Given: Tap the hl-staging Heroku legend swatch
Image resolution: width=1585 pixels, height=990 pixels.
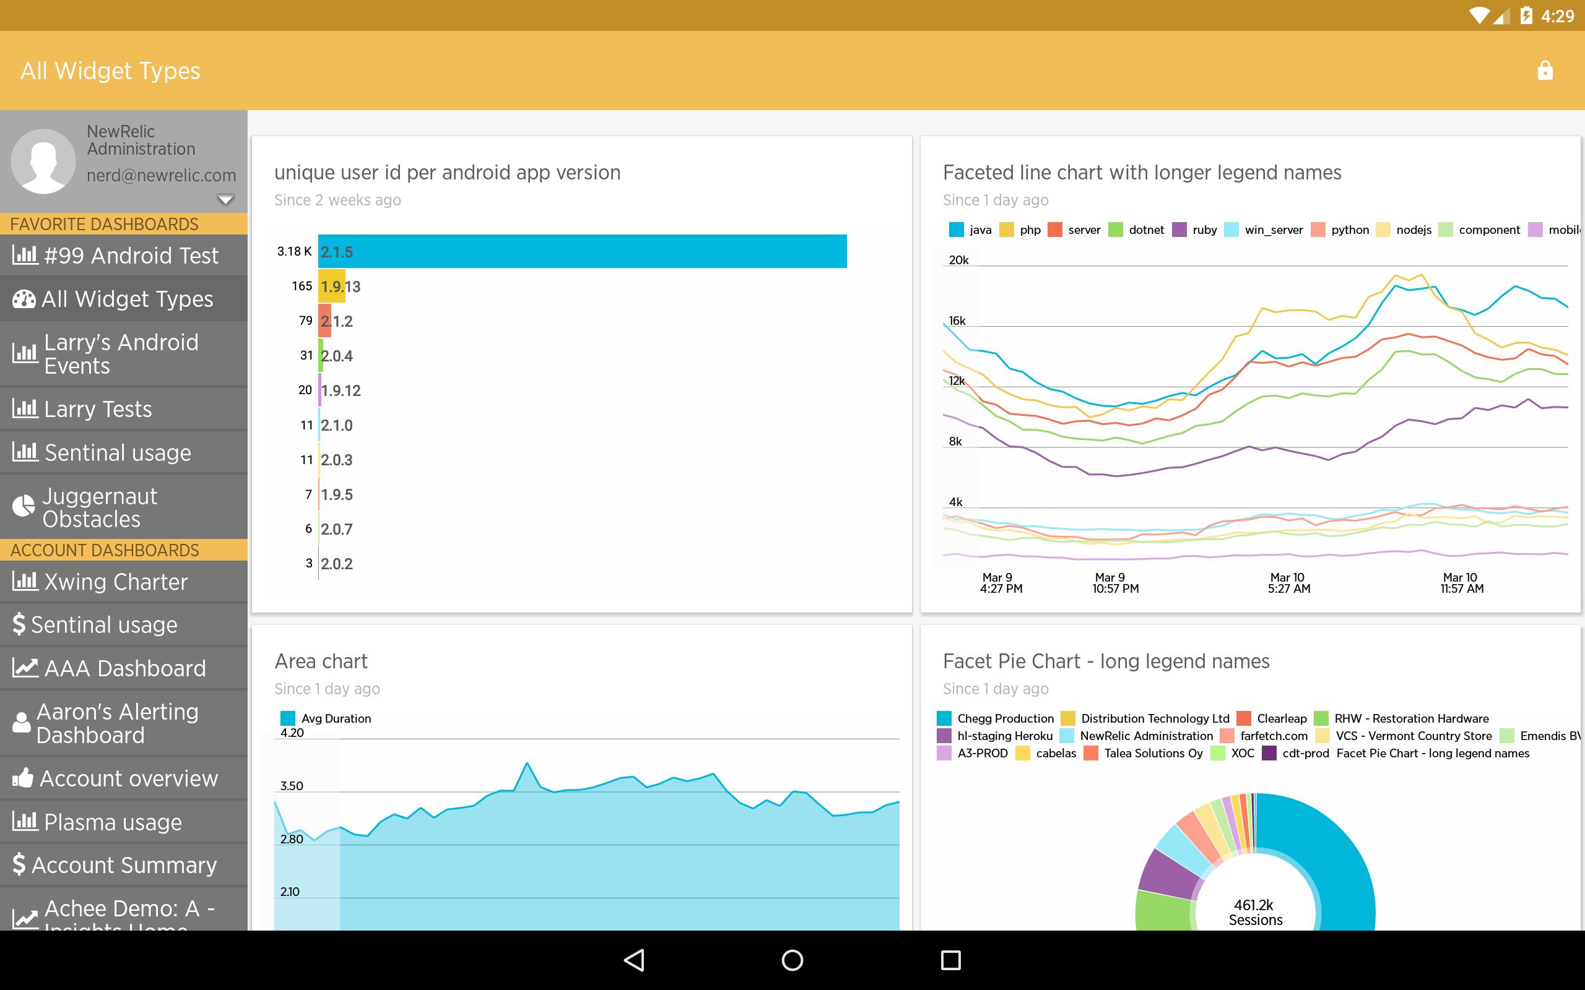Looking at the screenshot, I should (x=944, y=735).
